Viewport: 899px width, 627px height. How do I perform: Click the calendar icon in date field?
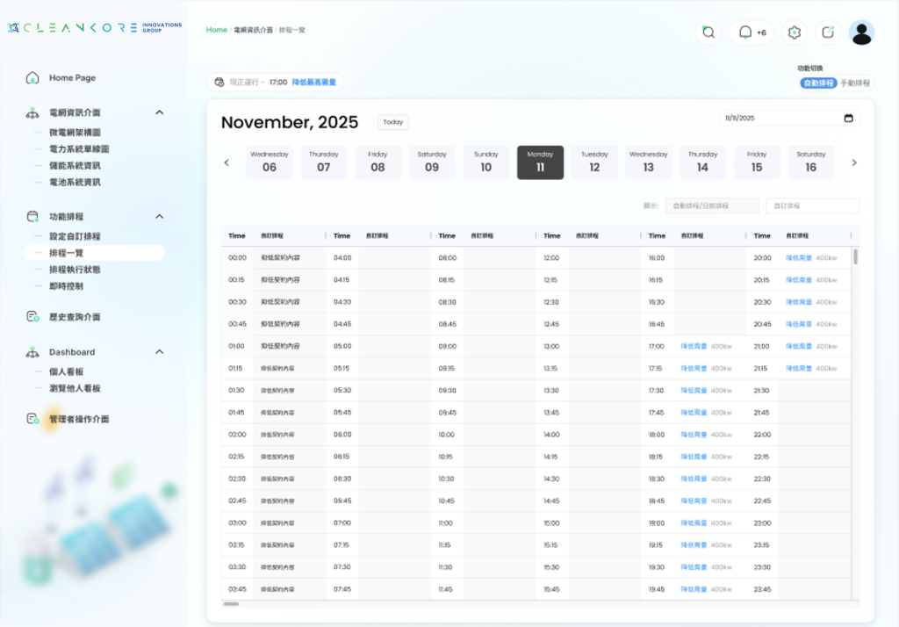coord(848,118)
